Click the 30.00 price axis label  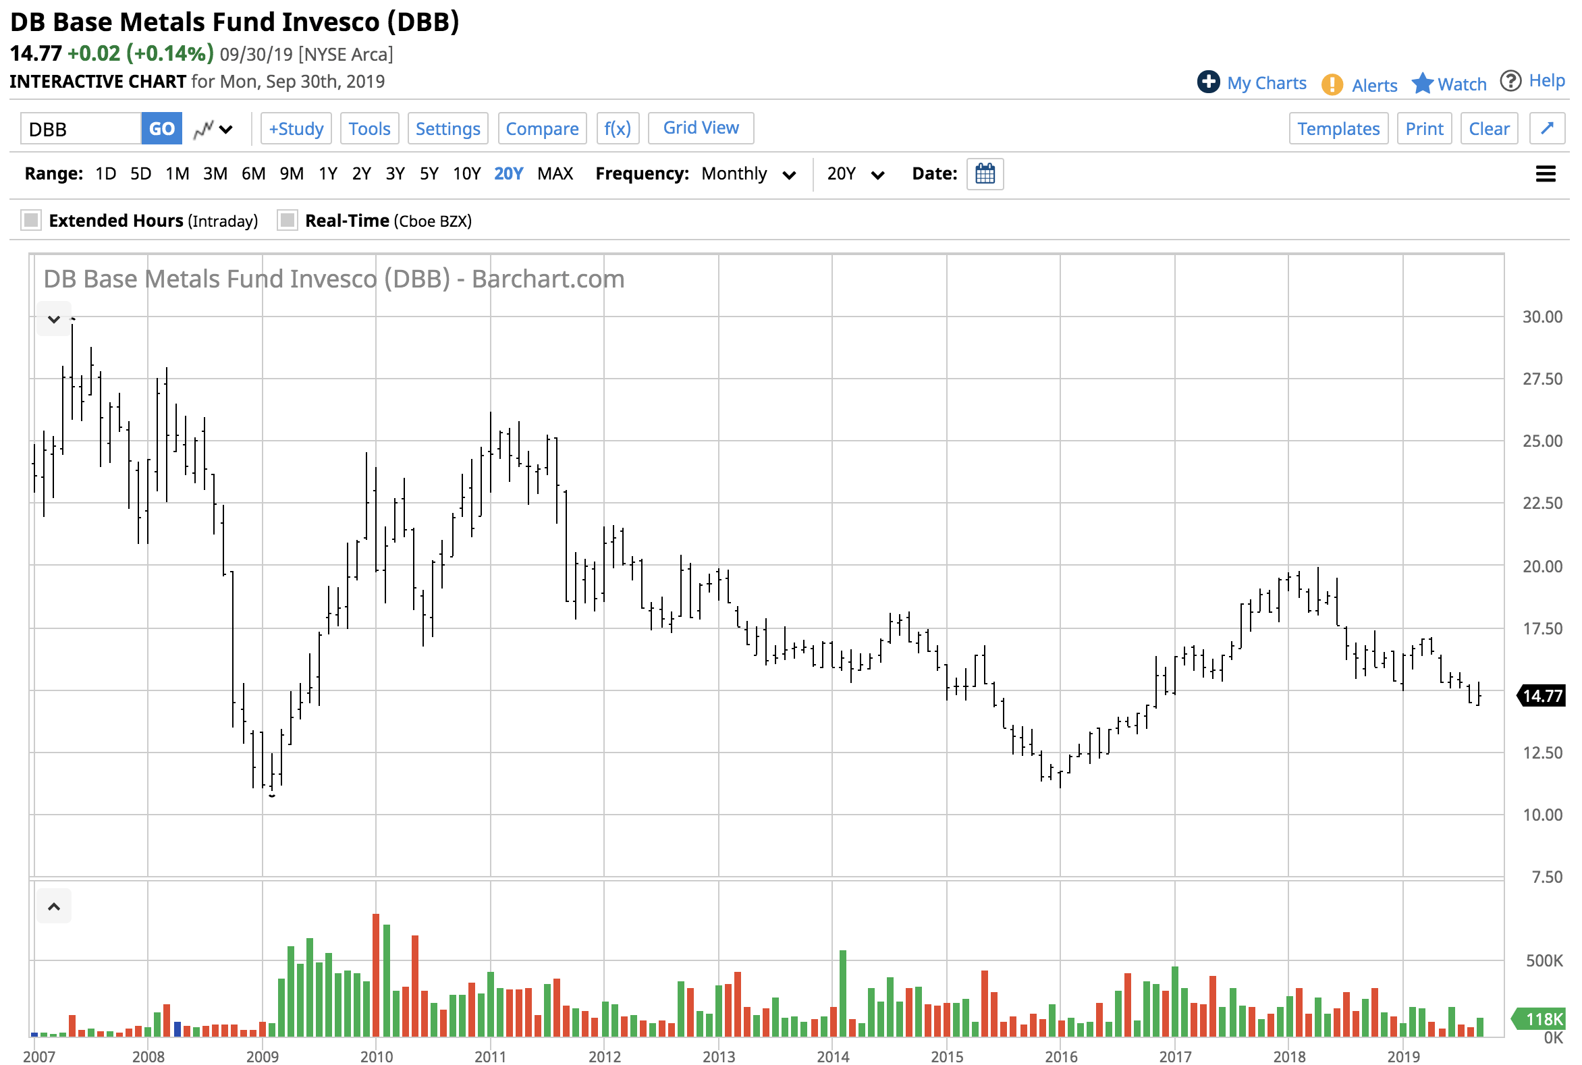click(1542, 317)
